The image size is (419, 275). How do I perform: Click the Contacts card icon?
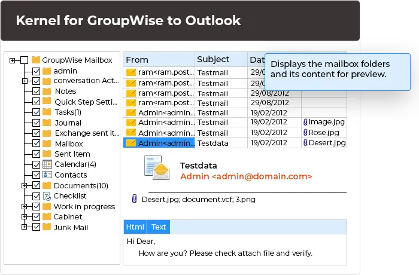click(47, 175)
